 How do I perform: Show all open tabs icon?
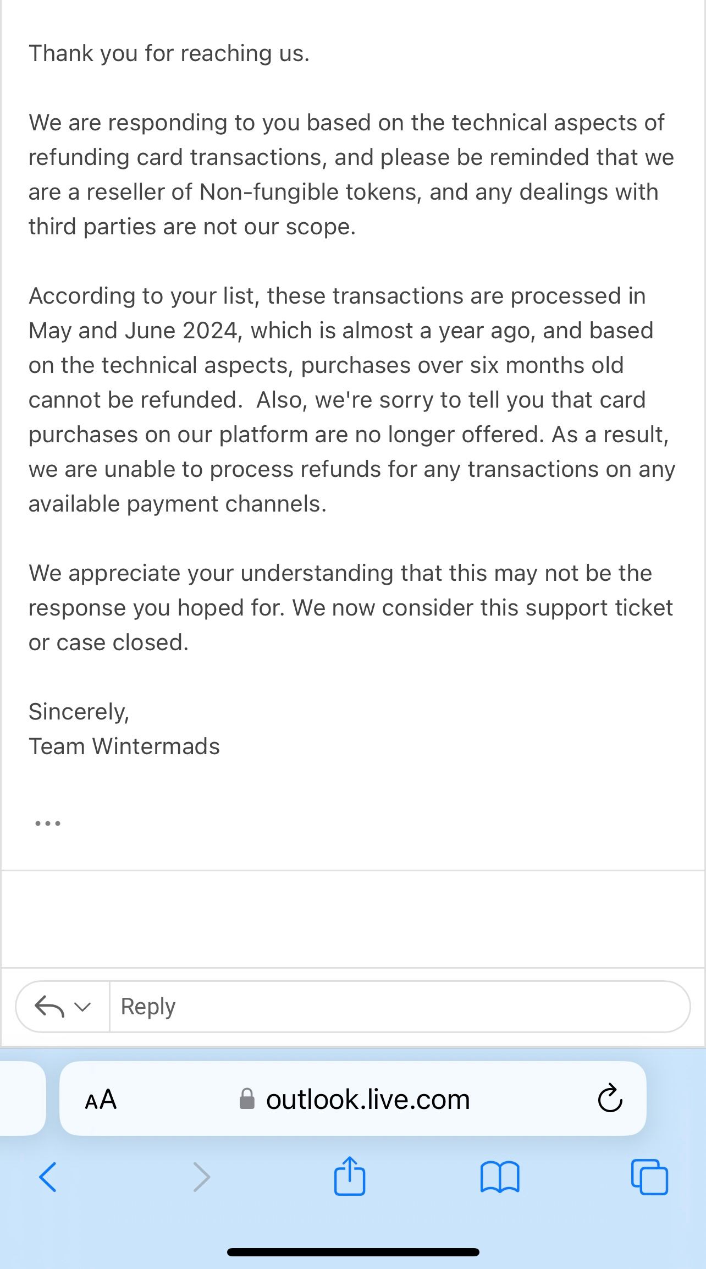click(x=649, y=1177)
